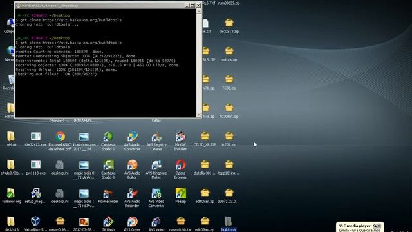
Task: Close the VLC media player notification
Action: [x=379, y=226]
